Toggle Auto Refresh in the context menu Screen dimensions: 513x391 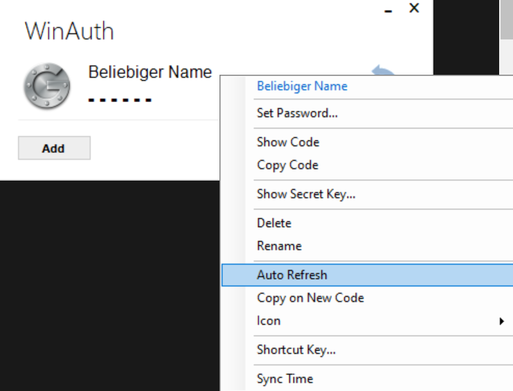tap(291, 275)
